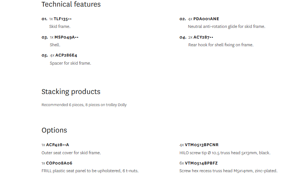Click part code TLF135••
The height and width of the screenshot is (188, 298).
pos(62,19)
